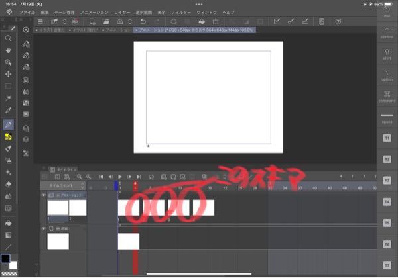Screen dimensions: 398x278
Task: Step back to the previous frame
Action: pyautogui.click(x=110, y=177)
